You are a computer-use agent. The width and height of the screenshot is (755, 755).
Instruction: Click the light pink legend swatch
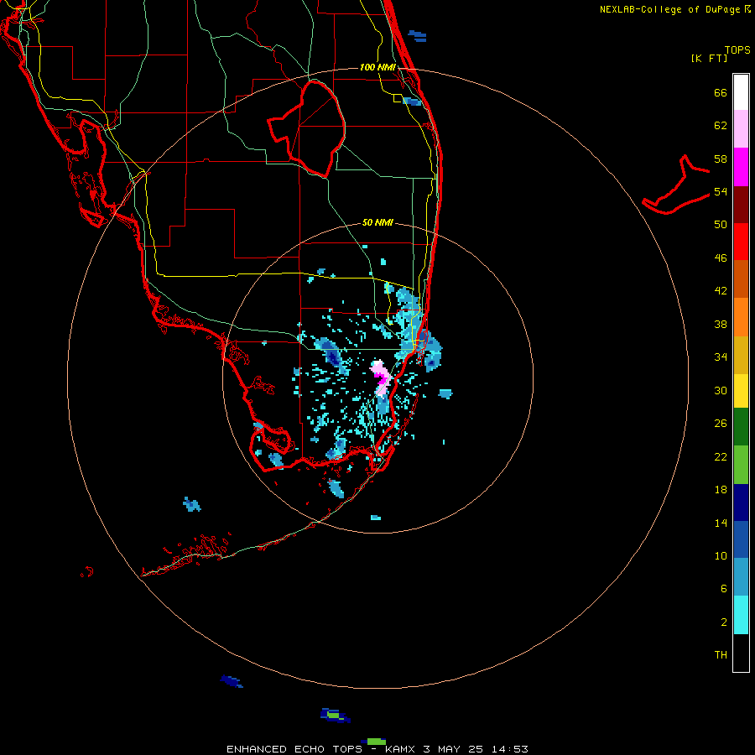point(741,129)
